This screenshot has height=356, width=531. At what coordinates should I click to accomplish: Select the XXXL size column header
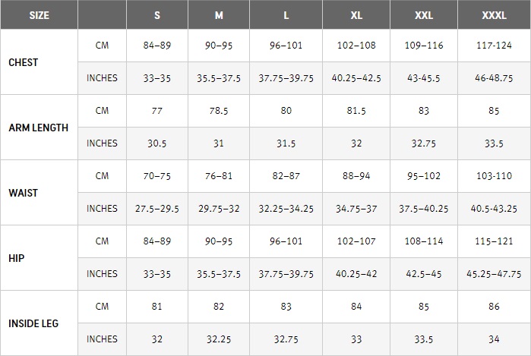pos(494,15)
